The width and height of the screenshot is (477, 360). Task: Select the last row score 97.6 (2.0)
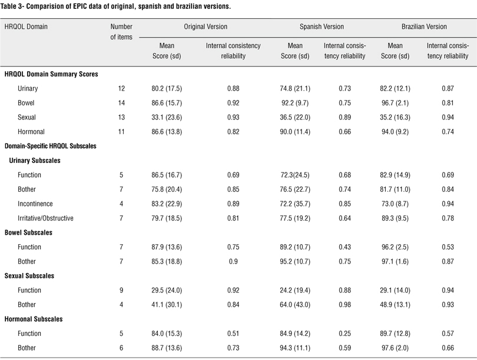tap(395, 348)
